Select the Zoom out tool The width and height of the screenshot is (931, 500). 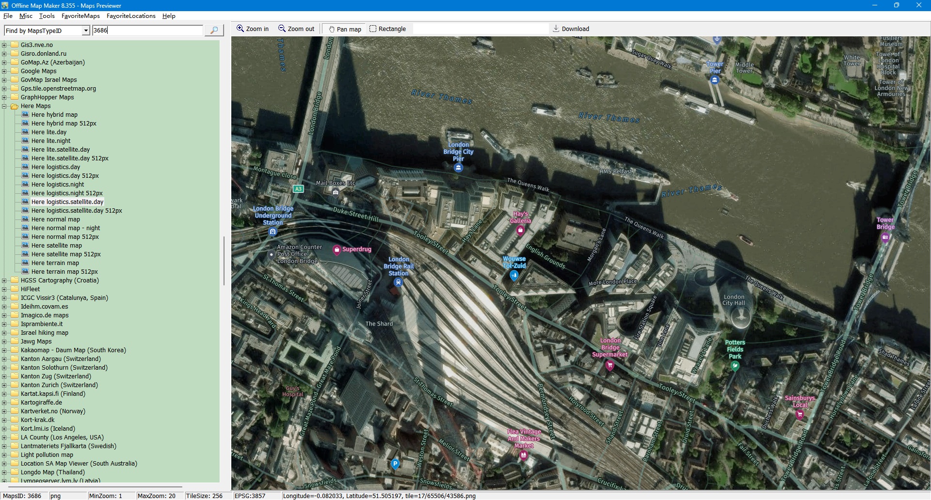pyautogui.click(x=296, y=29)
